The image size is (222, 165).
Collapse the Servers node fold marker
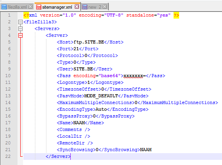coord(20,28)
